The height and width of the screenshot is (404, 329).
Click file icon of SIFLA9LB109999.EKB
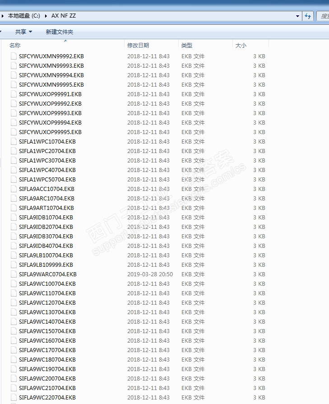[14, 265]
